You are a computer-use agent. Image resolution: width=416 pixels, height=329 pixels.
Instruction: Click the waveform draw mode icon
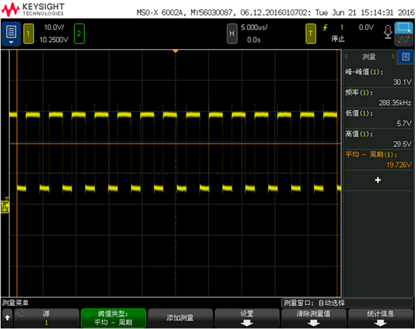404,40
